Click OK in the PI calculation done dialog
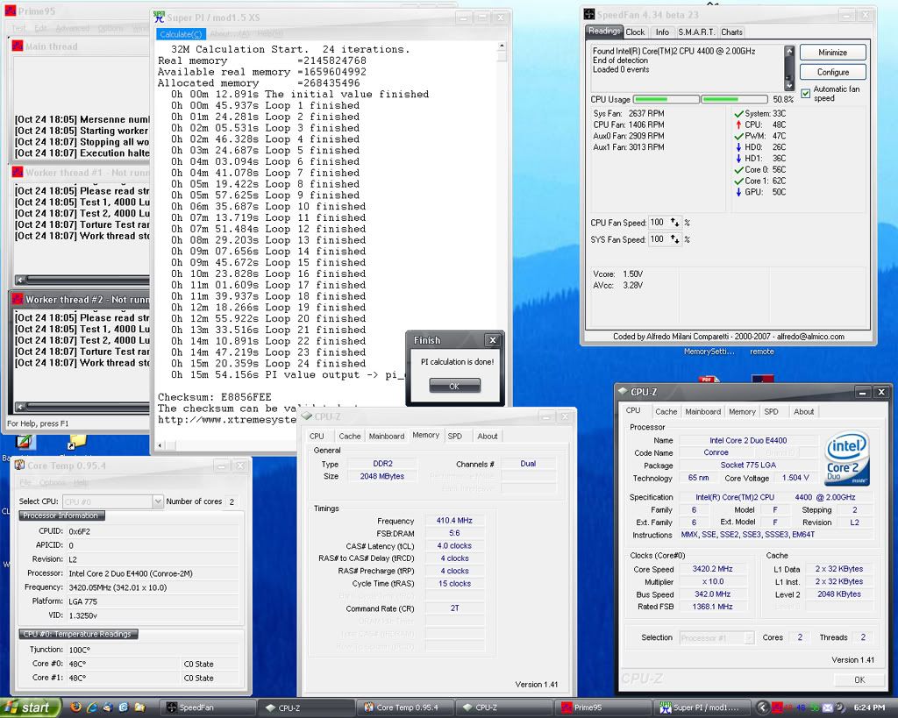898x718 pixels. [x=454, y=386]
